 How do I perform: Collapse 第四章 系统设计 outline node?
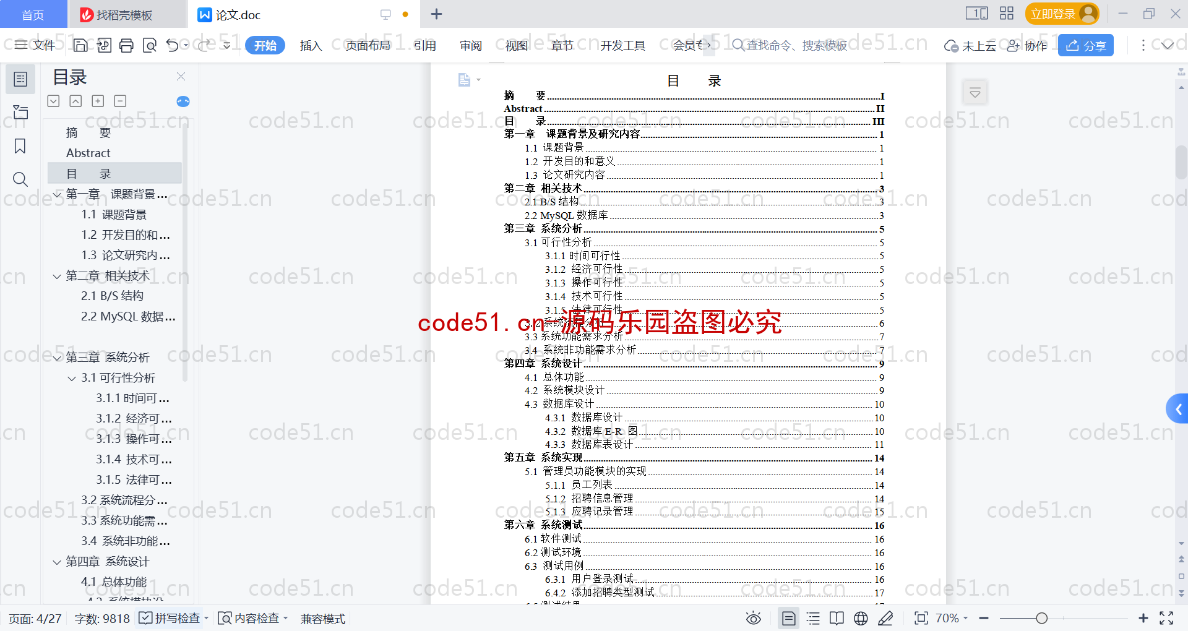tap(57, 562)
